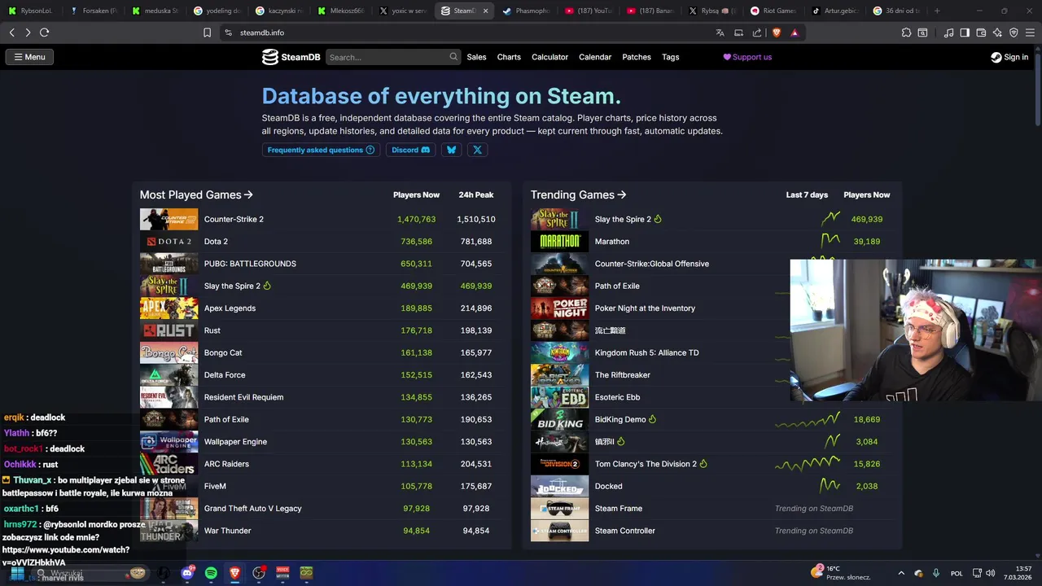This screenshot has height=586, width=1042.
Task: Open the browser extensions puzzle icon
Action: (x=906, y=33)
